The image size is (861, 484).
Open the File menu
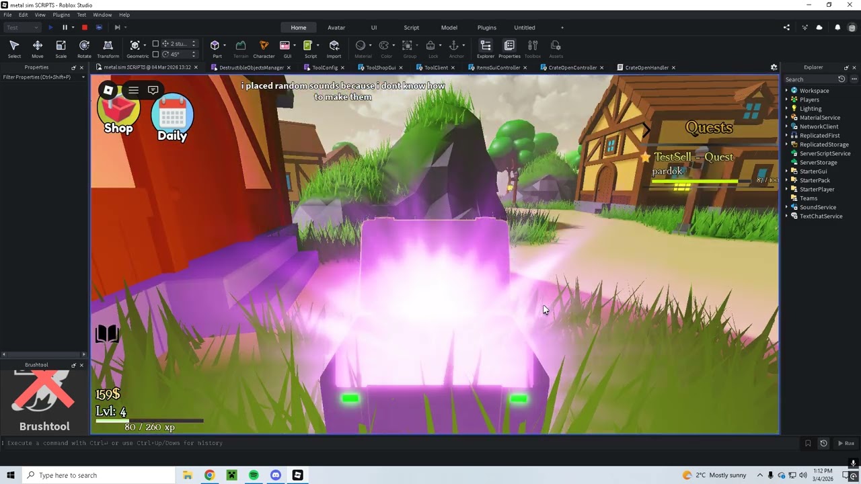tap(7, 15)
